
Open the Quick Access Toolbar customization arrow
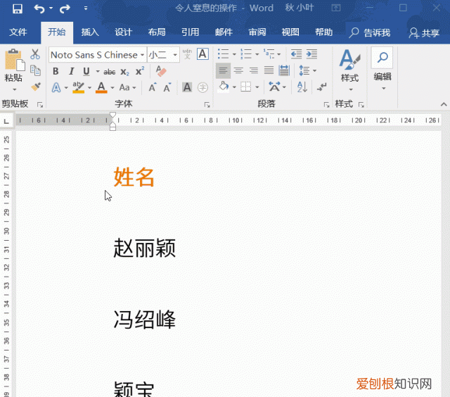coord(86,8)
